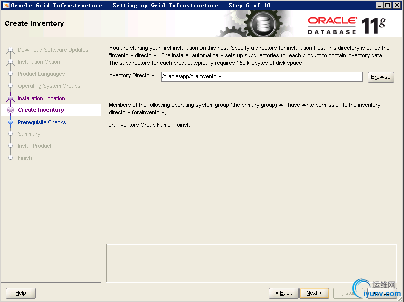Jump to Prerequisite Checks step
The height and width of the screenshot is (302, 404).
click(42, 122)
